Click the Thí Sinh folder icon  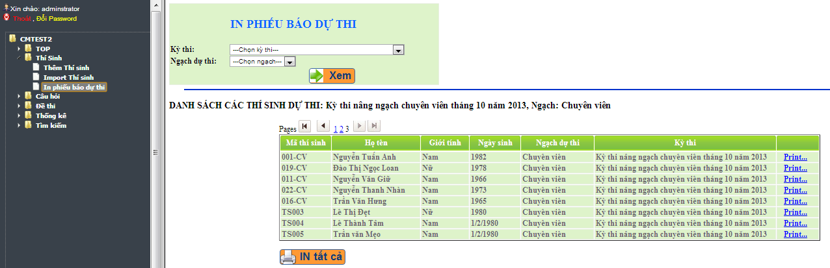(28, 58)
